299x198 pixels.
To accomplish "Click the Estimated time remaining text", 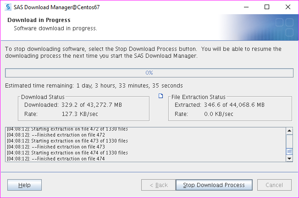I will pyautogui.click(x=94, y=86).
